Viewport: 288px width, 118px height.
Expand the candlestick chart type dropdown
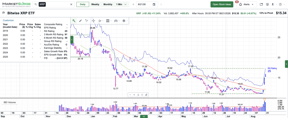click(117, 21)
